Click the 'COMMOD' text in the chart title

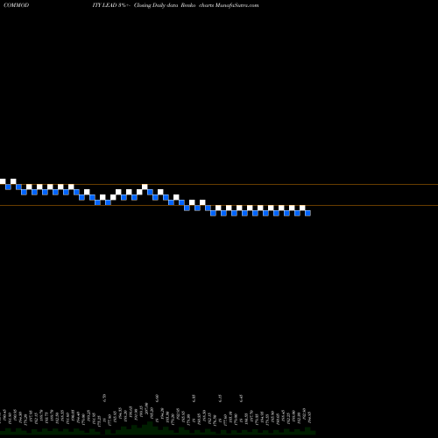coord(16,5)
